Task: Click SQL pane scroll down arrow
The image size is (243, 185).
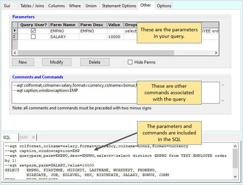Action: [x=235, y=176]
